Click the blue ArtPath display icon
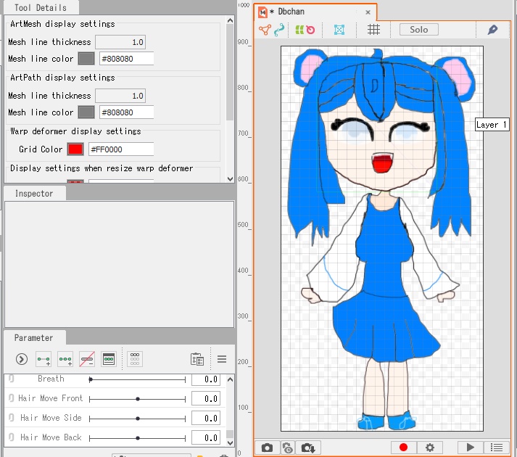 (279, 30)
